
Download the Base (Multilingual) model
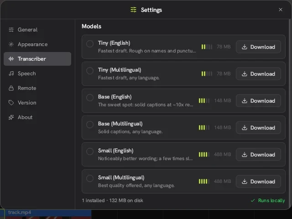tap(258, 128)
